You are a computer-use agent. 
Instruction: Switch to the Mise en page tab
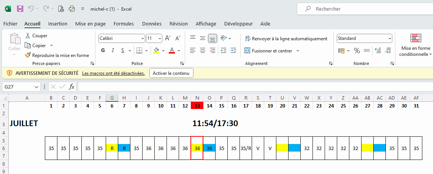tap(90, 24)
